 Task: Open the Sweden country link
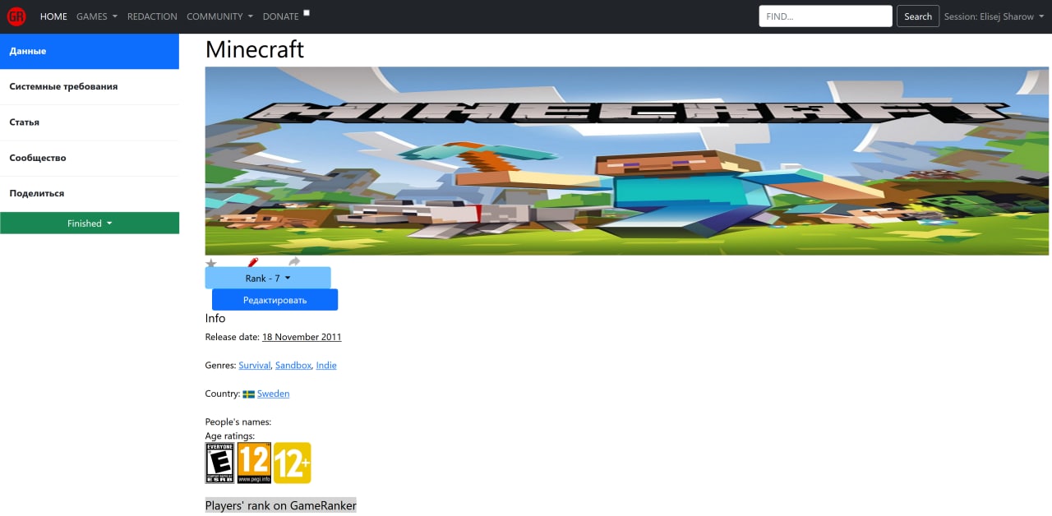(274, 394)
